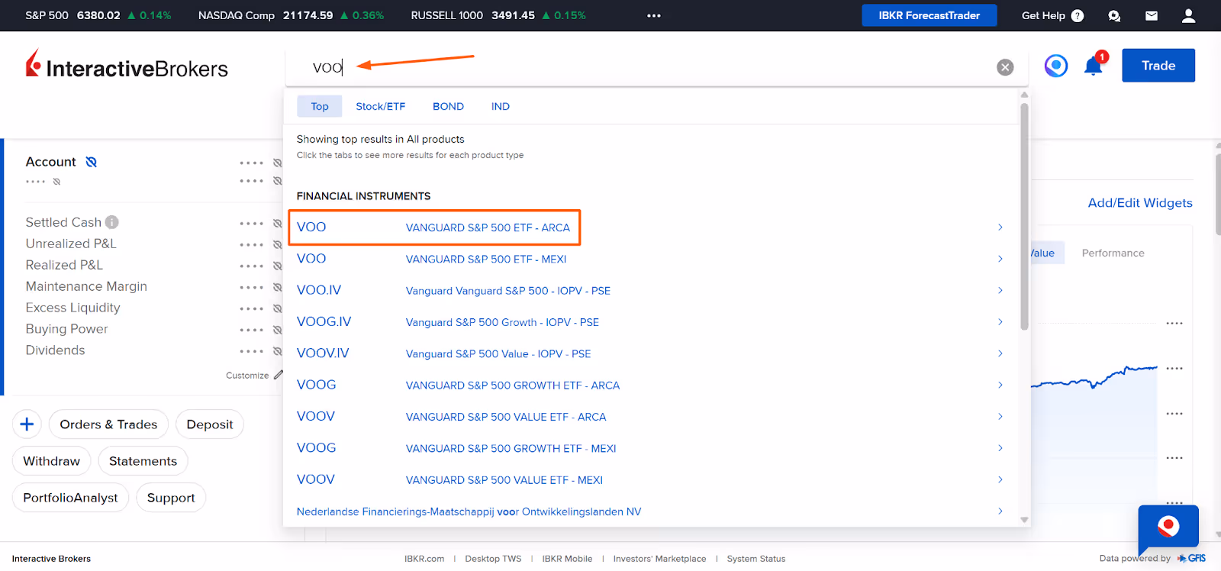The width and height of the screenshot is (1221, 571).
Task: Clear the VOO search text with X icon
Action: click(1005, 67)
